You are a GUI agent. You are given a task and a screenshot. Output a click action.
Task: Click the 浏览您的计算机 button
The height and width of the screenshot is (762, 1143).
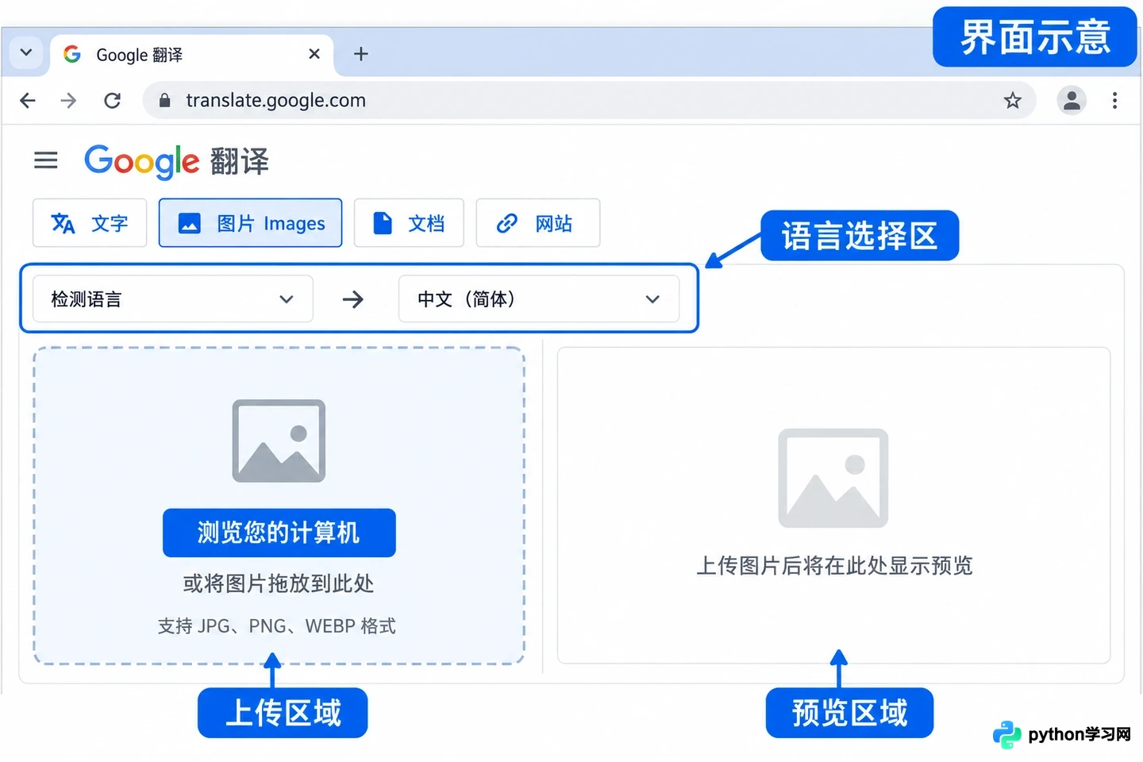pyautogui.click(x=279, y=533)
